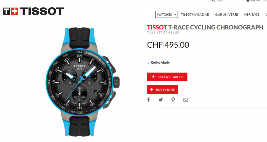
Task: Share the watch on Facebook
Action: [149, 100]
